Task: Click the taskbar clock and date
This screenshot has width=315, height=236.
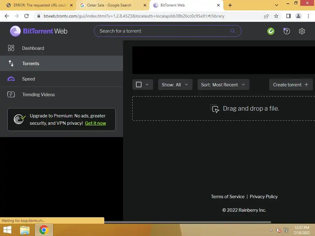Action: click(x=301, y=230)
